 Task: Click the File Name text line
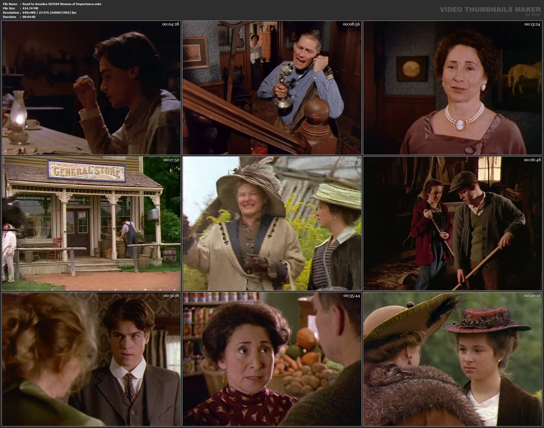coord(52,4)
